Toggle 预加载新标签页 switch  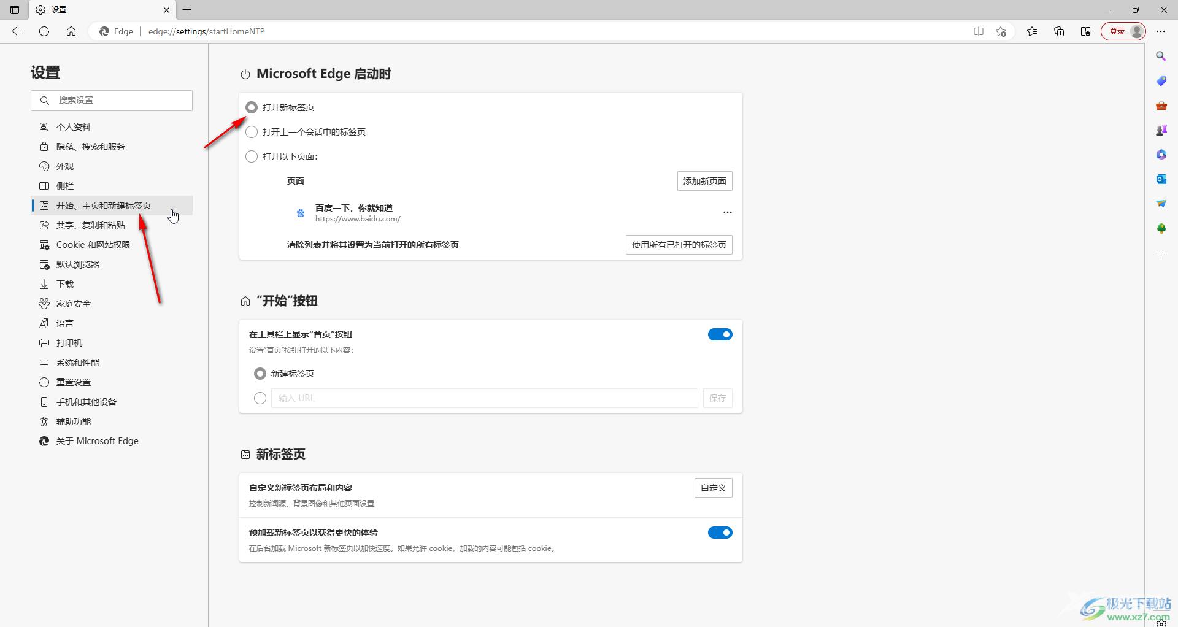720,533
